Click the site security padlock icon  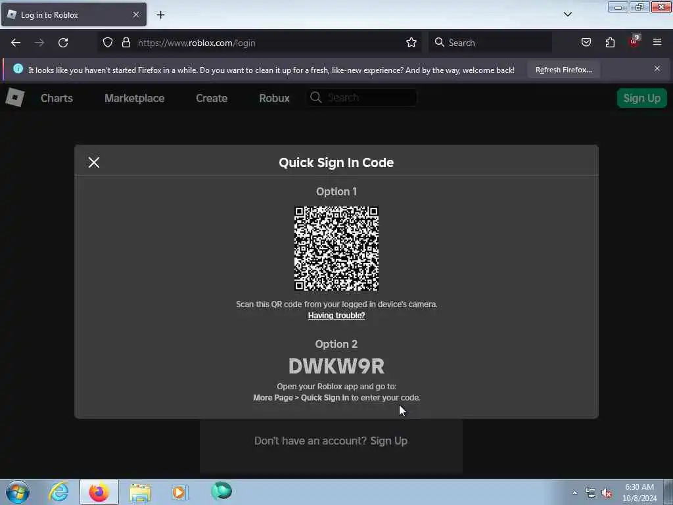pos(126,42)
